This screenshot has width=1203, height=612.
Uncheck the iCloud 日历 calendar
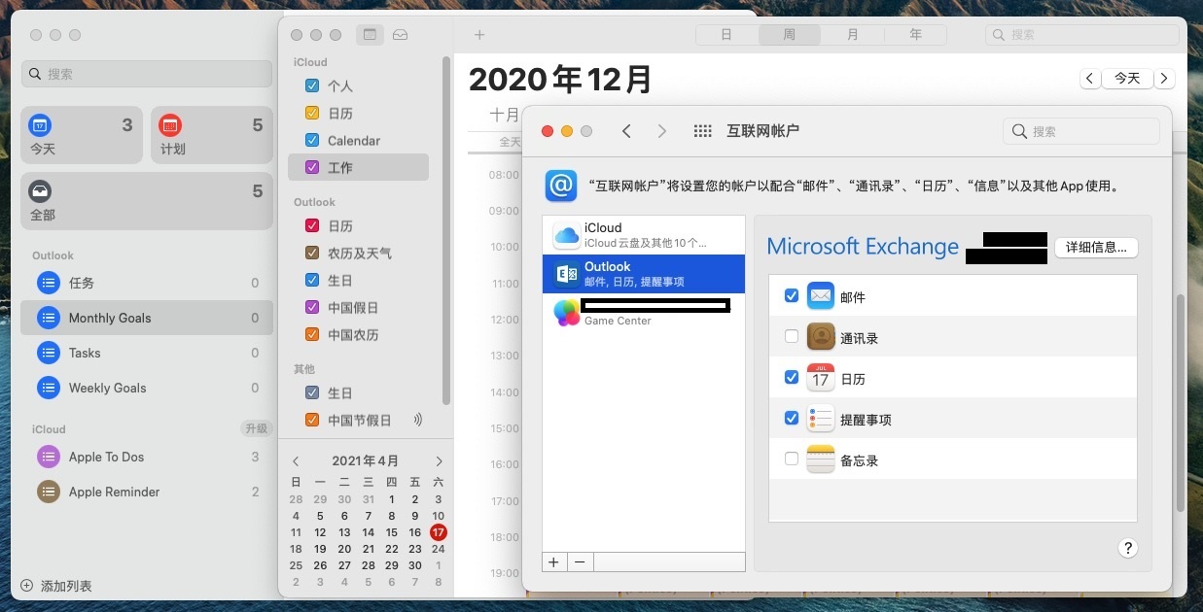tap(312, 113)
